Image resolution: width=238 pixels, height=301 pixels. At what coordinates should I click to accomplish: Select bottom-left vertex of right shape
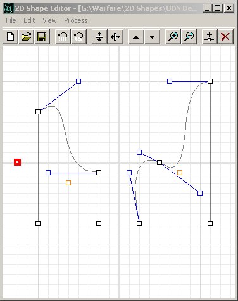[139, 224]
